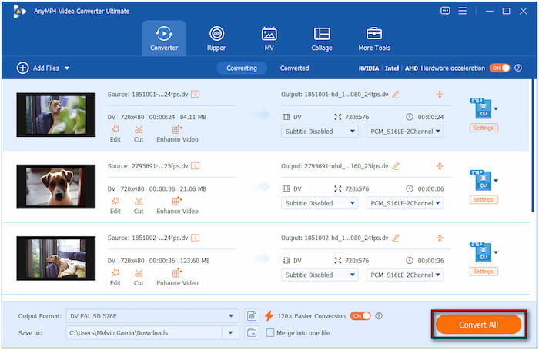This screenshot has width=539, height=350.
Task: Open subtitle dropdown for 1851001 output
Action: click(320, 132)
